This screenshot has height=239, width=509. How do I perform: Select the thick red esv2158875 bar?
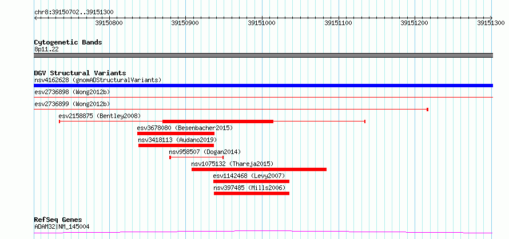point(218,121)
